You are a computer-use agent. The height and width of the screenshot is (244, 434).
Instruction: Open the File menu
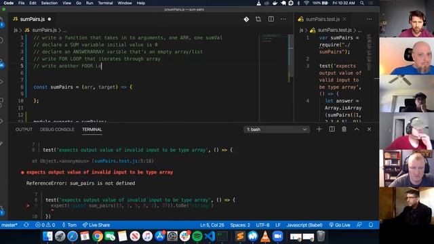(21, 3)
